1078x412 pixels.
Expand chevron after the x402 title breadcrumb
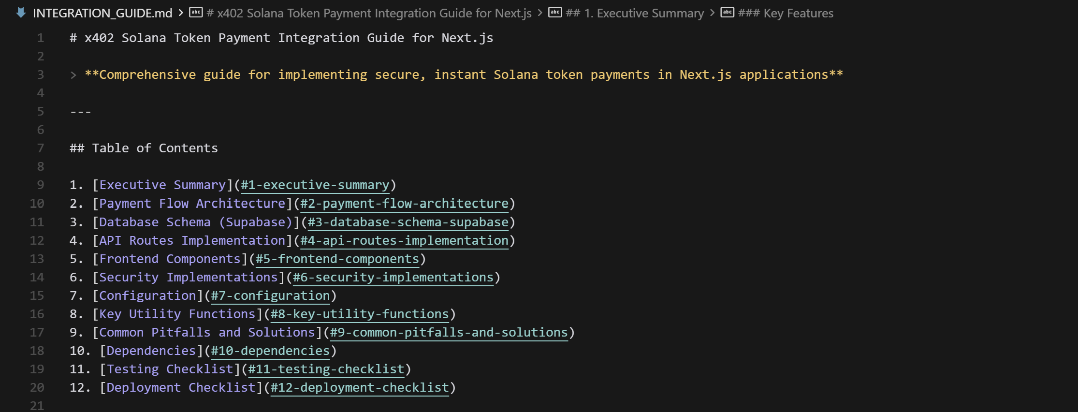tap(540, 13)
